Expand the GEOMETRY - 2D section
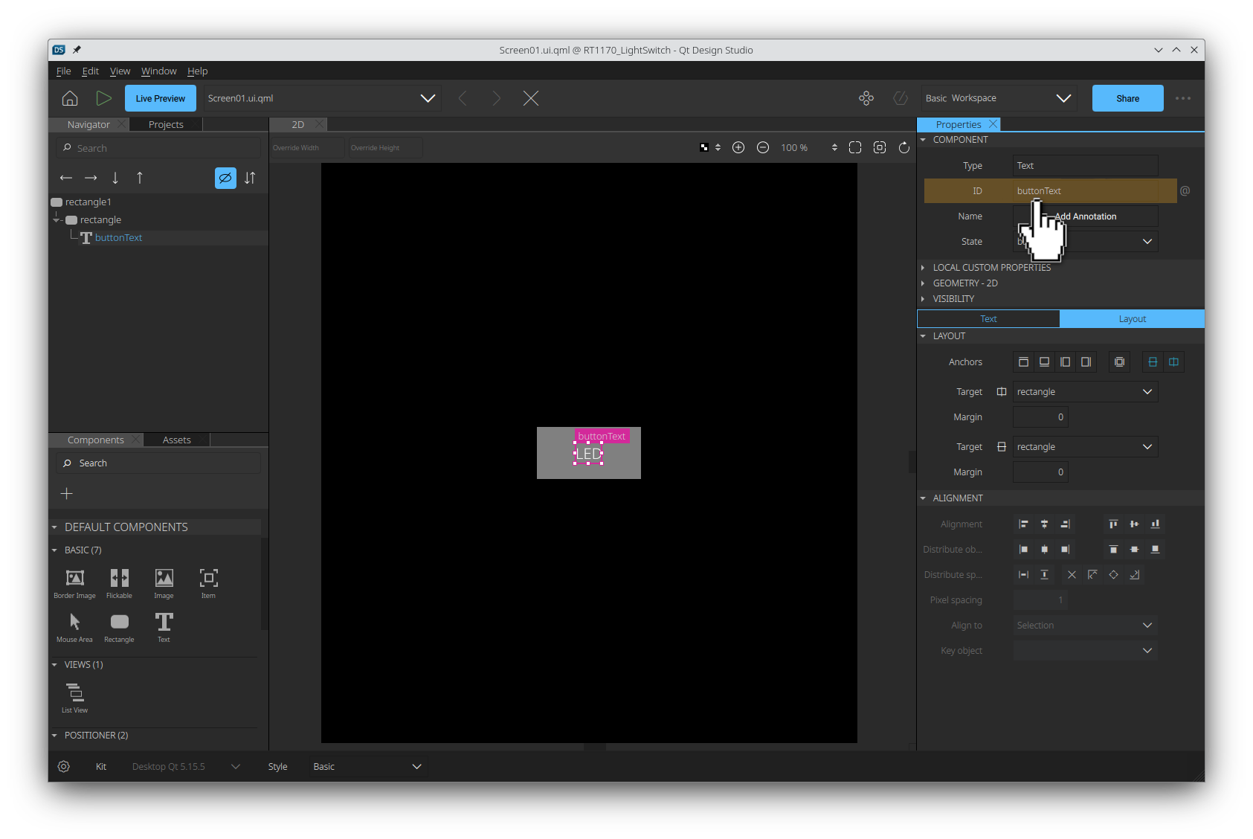1253x839 pixels. click(965, 283)
